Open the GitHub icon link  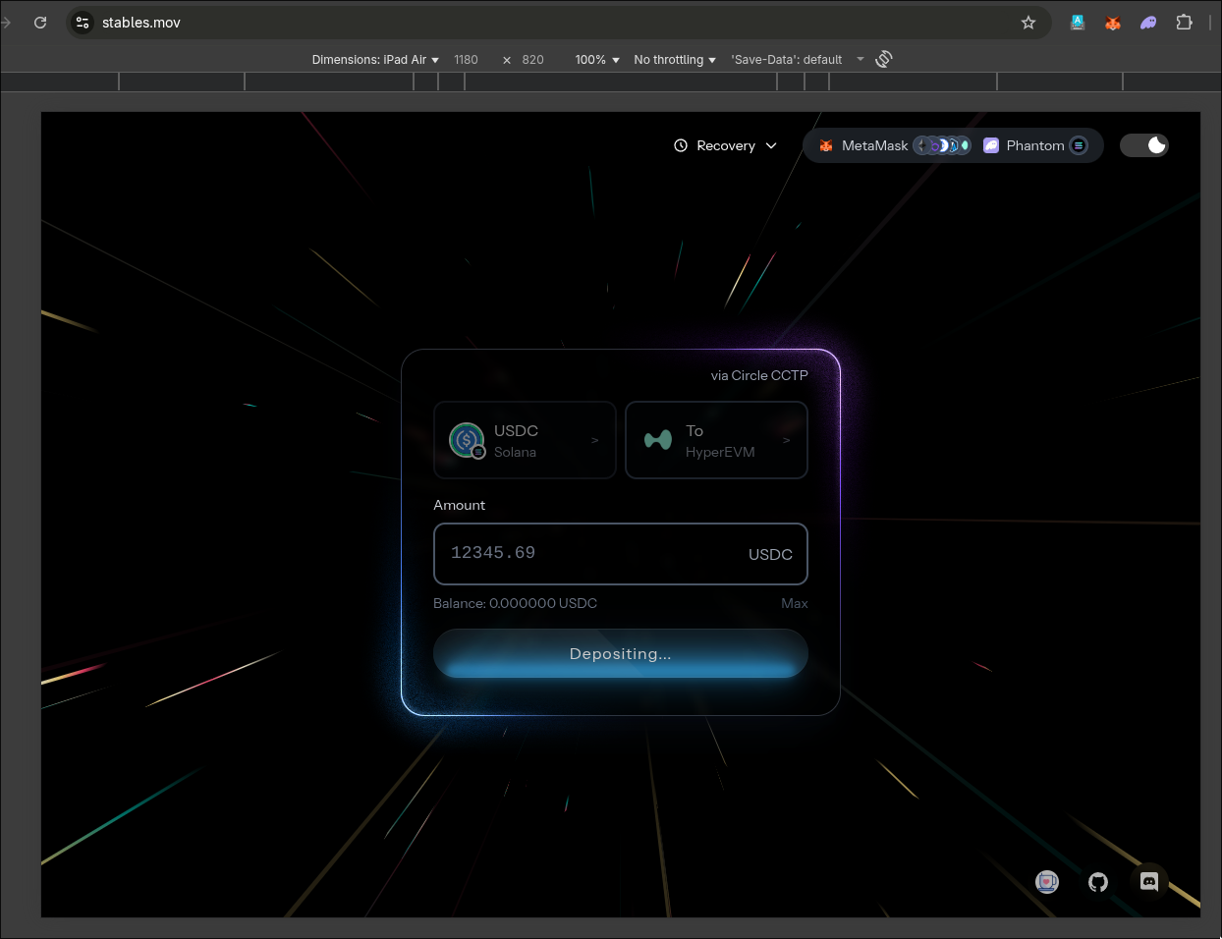pyautogui.click(x=1098, y=882)
